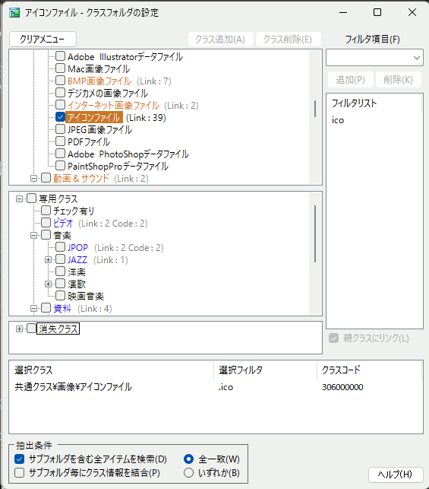Click the クリアメニュー button
Viewport: 429px width, 489px height.
click(43, 40)
